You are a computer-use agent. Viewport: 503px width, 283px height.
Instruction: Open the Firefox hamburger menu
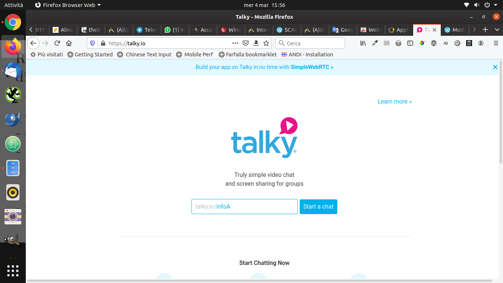click(x=496, y=43)
